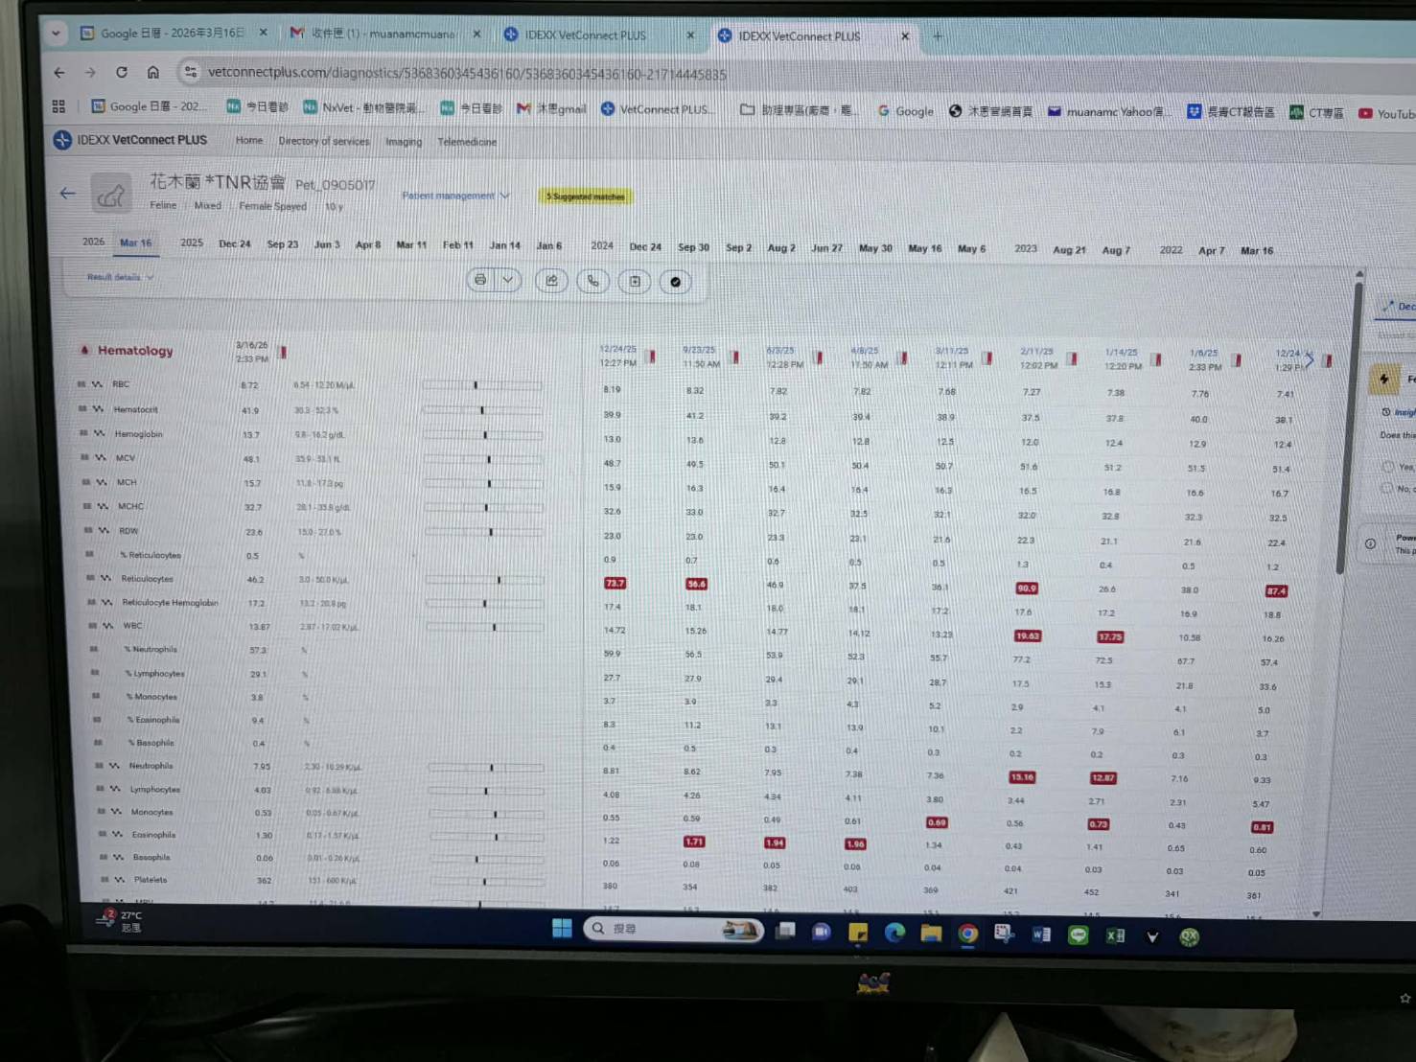Select the Dec 24 2025 date tab

coord(234,243)
